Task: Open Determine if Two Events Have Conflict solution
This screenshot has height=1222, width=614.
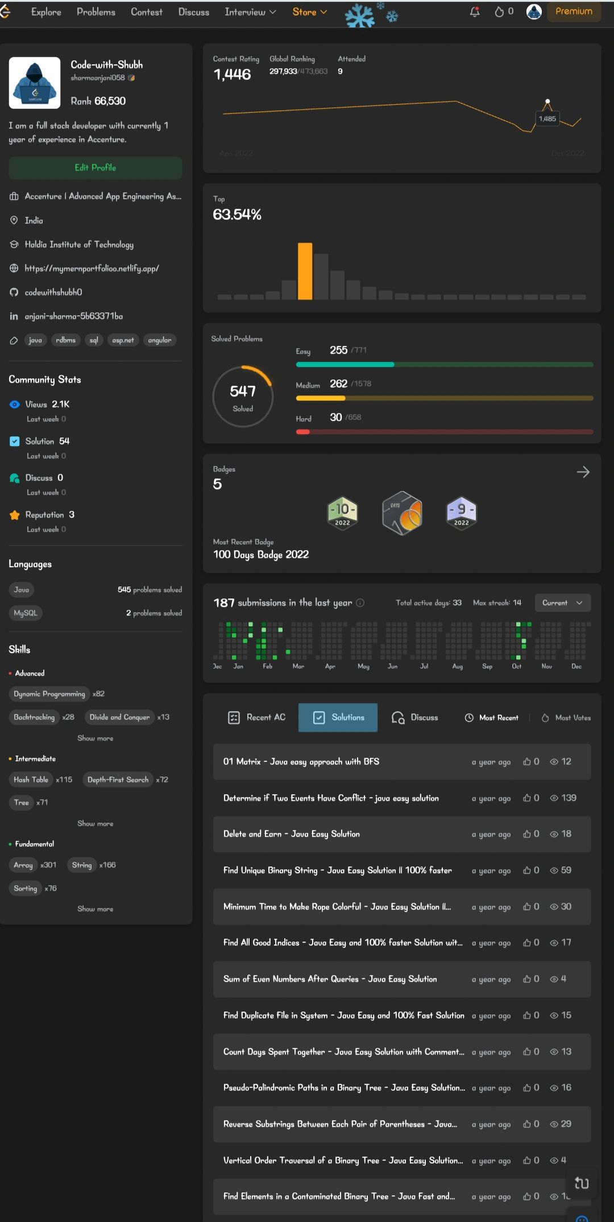Action: pos(402,798)
